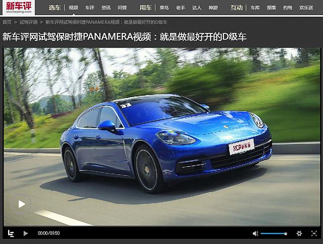Click 试驾评测 breadcrumb link
Image resolution: width=323 pixels, height=244 pixels.
click(x=28, y=22)
